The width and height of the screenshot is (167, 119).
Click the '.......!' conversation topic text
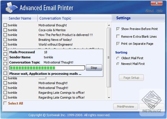(43, 78)
